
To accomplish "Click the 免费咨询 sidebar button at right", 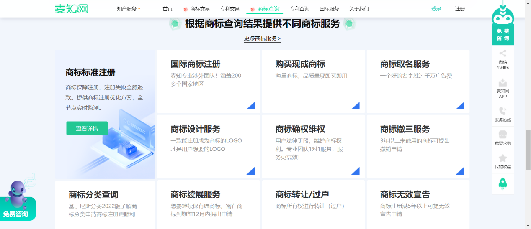I will click(503, 35).
